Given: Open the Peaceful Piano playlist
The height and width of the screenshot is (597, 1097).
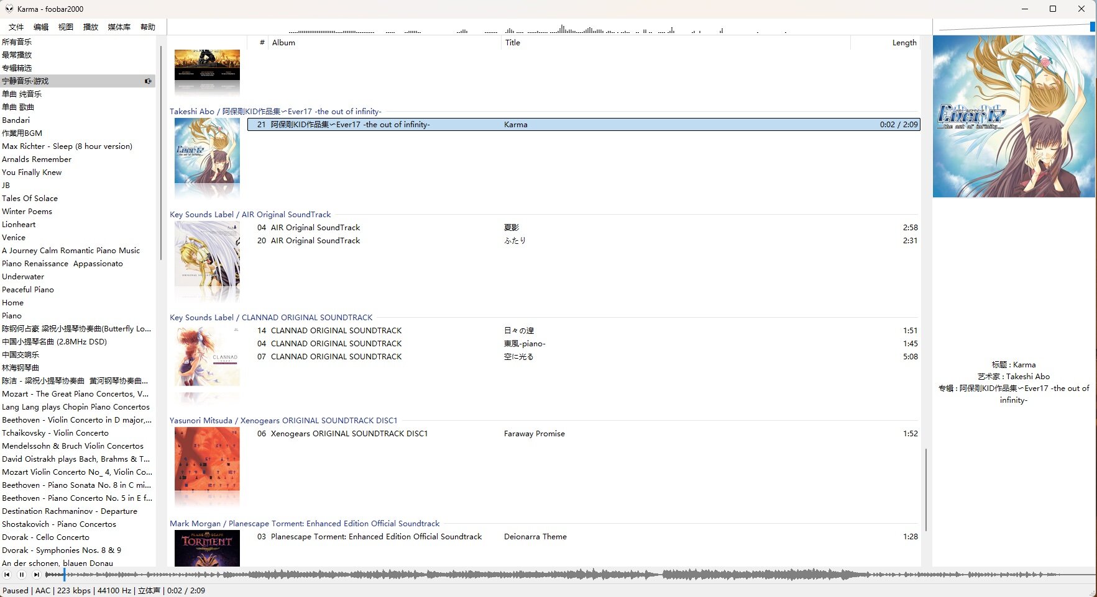Looking at the screenshot, I should point(78,289).
